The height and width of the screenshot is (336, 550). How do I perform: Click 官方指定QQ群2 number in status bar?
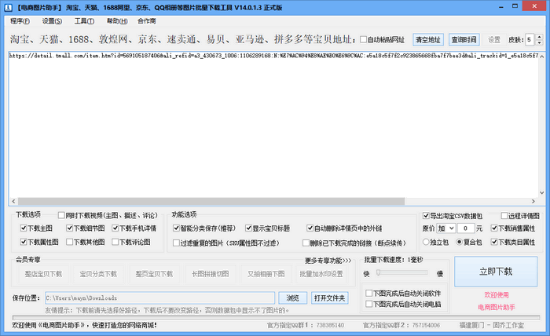[x=426, y=325]
